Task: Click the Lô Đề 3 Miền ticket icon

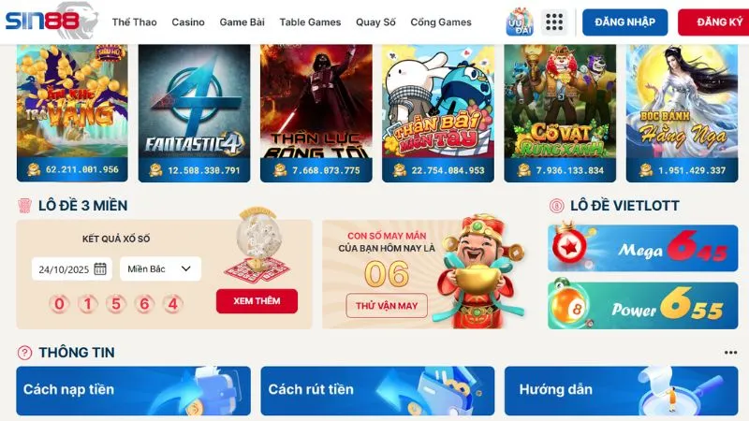Action: [24, 206]
